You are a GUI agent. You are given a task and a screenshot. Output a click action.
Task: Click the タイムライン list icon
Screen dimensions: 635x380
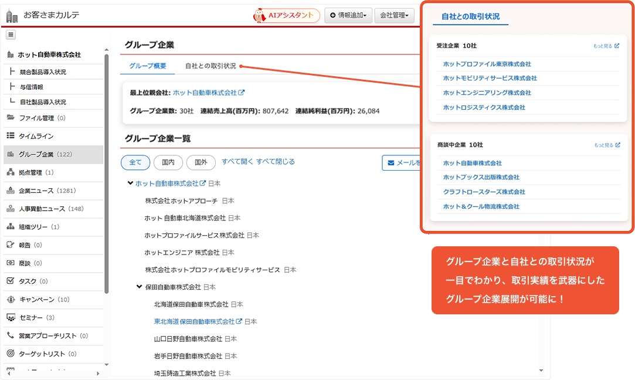11,136
